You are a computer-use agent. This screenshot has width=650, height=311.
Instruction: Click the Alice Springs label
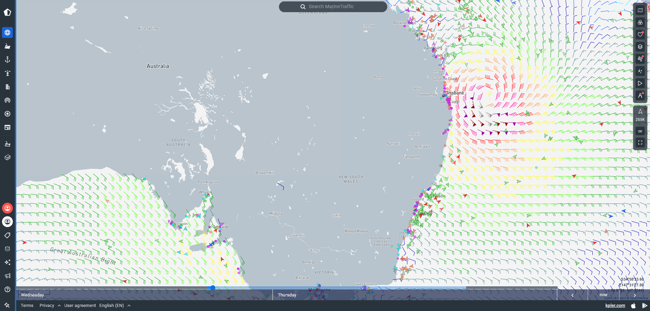tap(149, 28)
